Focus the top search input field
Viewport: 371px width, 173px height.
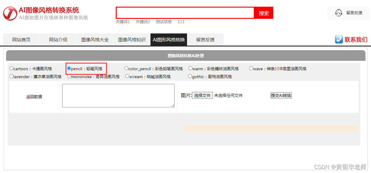click(185, 13)
